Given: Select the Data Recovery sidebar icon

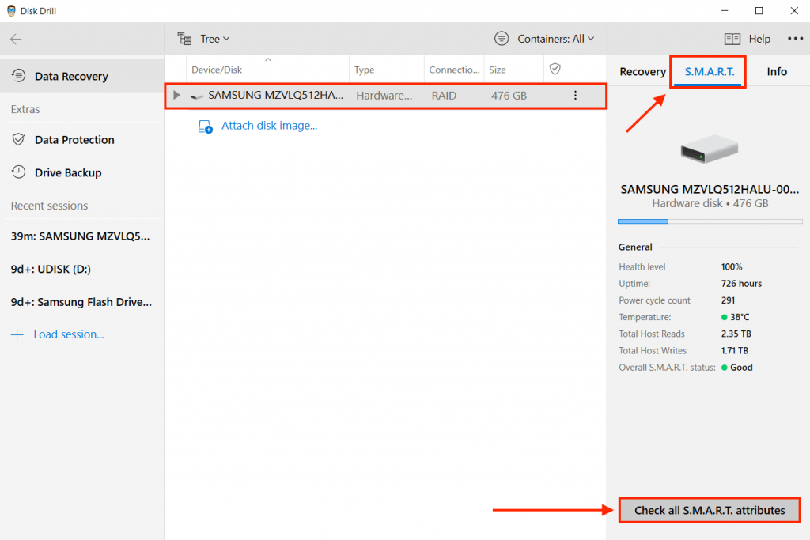Looking at the screenshot, I should [x=17, y=76].
